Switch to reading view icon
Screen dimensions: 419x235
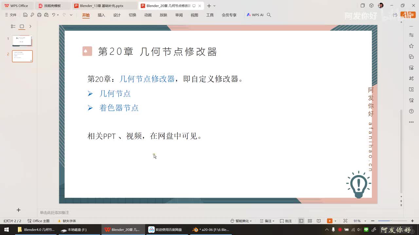(x=319, y=221)
